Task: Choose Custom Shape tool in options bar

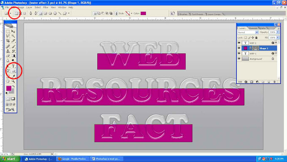Action: [65, 13]
